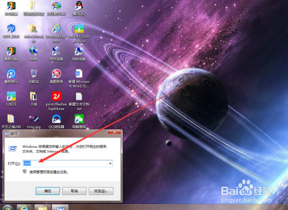The height and width of the screenshot is (210, 288).
Task: Select the Internet Explorer desktop shortcut
Action: [56, 33]
